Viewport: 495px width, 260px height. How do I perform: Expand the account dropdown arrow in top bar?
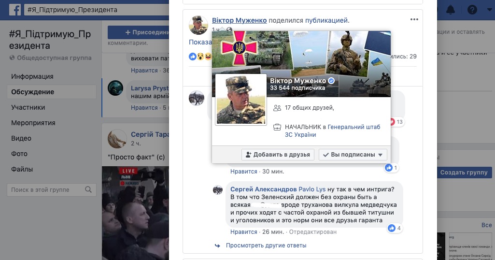point(489,10)
